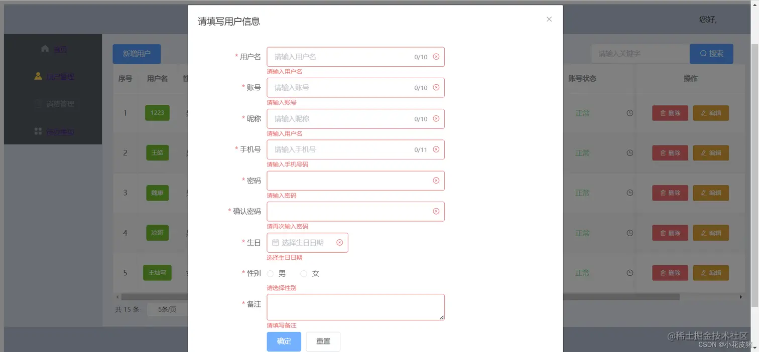Screen dimensions: 759x352
Task: Click the pencil icon on the first 编辑 button
Action: (x=703, y=113)
